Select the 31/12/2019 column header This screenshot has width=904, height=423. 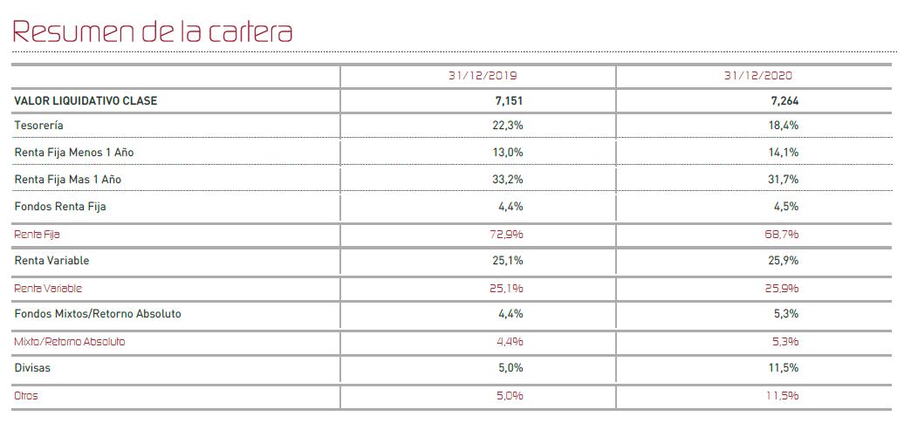coord(483,76)
